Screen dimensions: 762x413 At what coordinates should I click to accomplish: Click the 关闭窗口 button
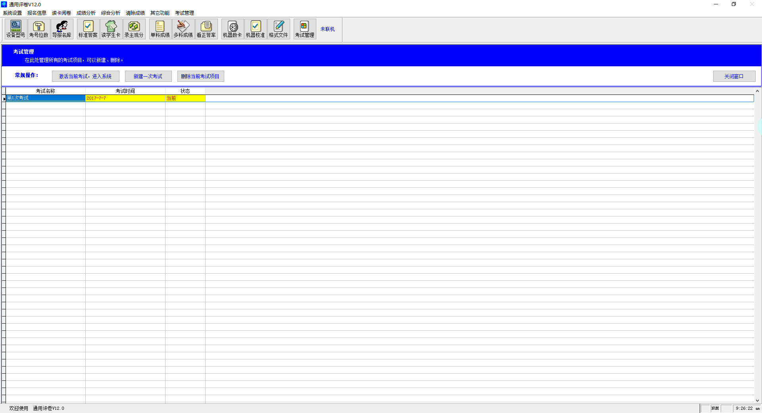(x=734, y=76)
